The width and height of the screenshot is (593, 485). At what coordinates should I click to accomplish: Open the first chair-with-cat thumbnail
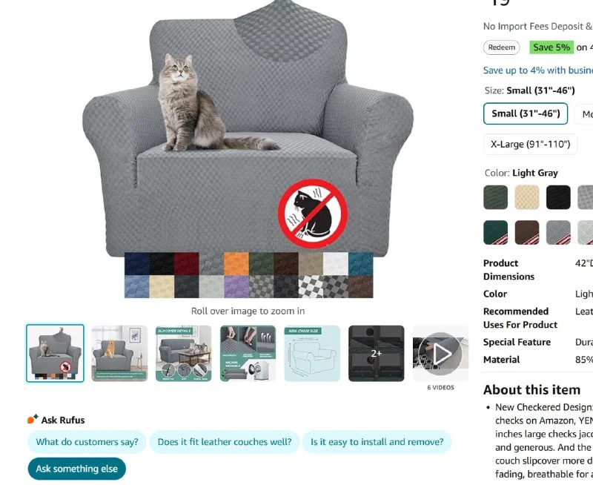[56, 354]
